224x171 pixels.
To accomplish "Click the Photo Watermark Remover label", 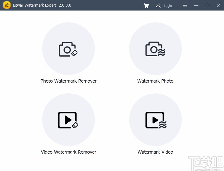I will click(69, 81).
